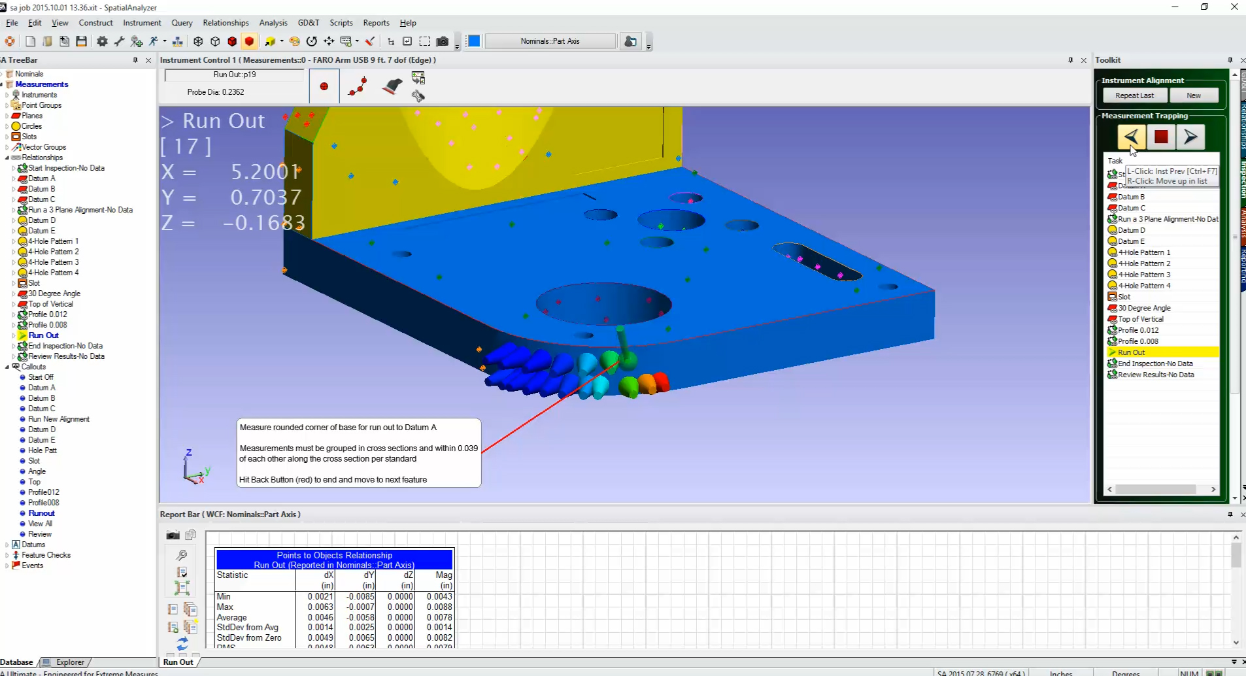Click the Save file toolbar icon
Screen dimensions: 1246x676
point(81,41)
